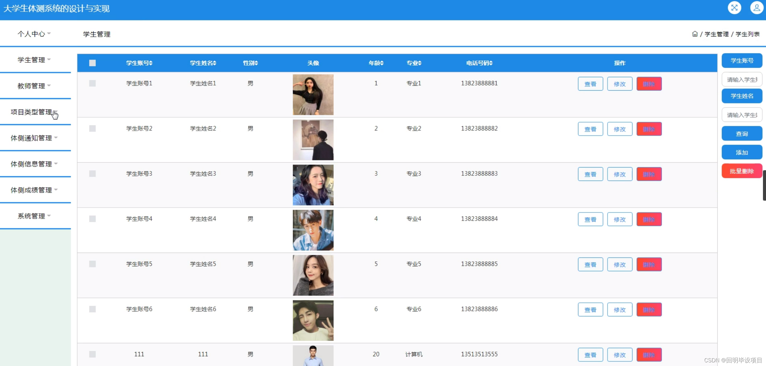766x366 pixels.
Task: Open the user profile icon in header
Action: pos(756,8)
